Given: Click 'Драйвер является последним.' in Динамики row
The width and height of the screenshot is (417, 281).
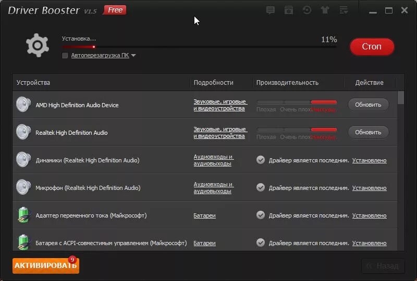Looking at the screenshot, I should (309, 160).
